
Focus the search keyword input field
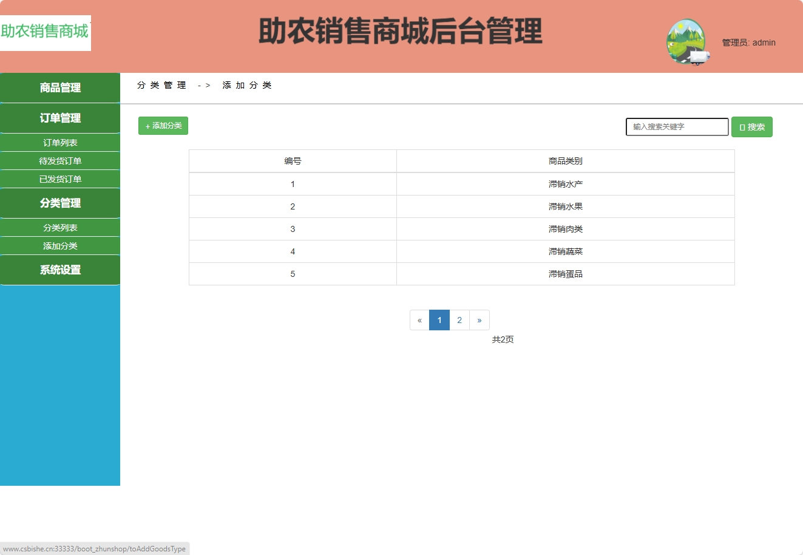[677, 127]
